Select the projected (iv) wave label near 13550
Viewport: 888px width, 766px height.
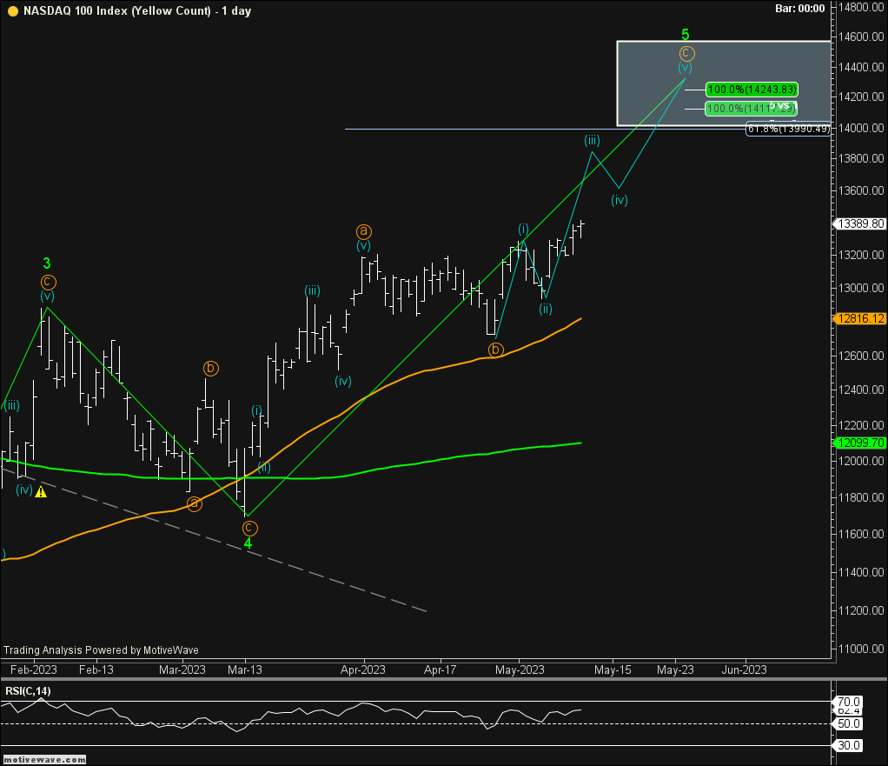[620, 200]
